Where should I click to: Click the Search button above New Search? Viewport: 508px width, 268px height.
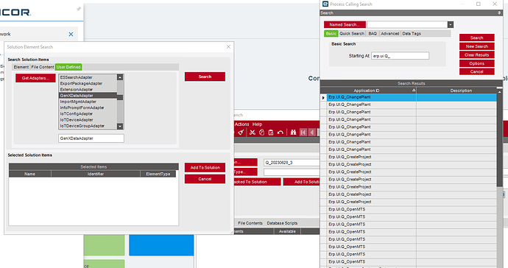tap(476, 38)
